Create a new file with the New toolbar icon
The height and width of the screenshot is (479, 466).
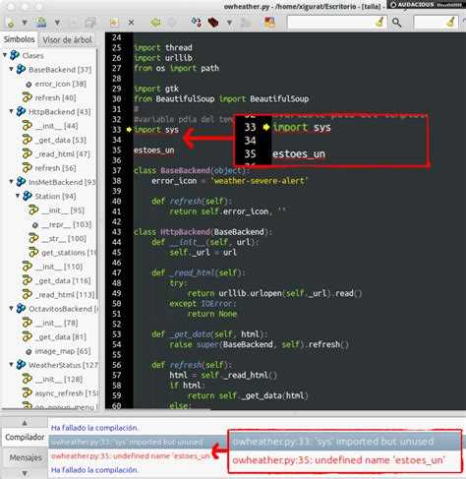click(11, 23)
